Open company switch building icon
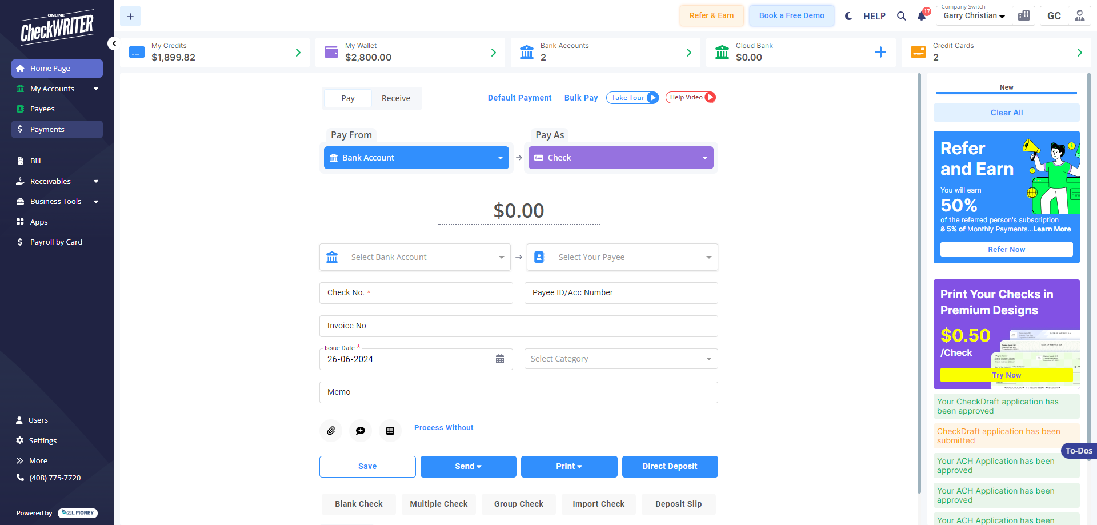The width and height of the screenshot is (1097, 525). coord(1024,16)
